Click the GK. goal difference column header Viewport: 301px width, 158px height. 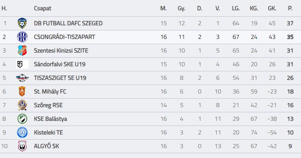[x=272, y=8]
